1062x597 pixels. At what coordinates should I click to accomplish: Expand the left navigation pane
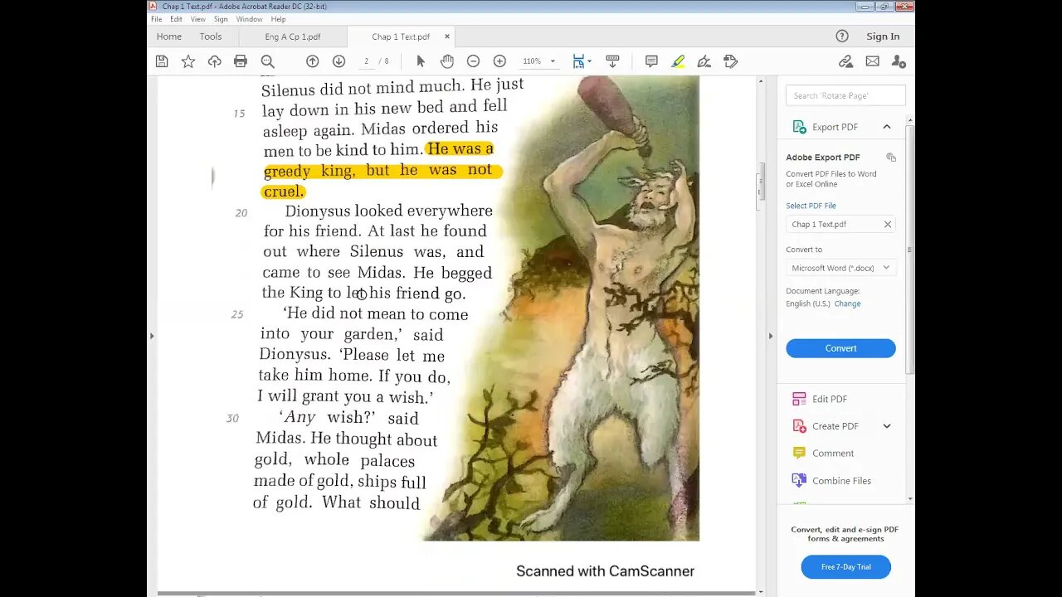coord(151,336)
